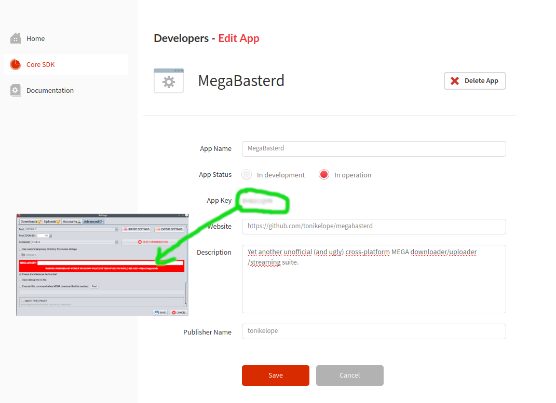Click the Website URL input field
Image resolution: width=556 pixels, height=403 pixels.
tap(374, 226)
